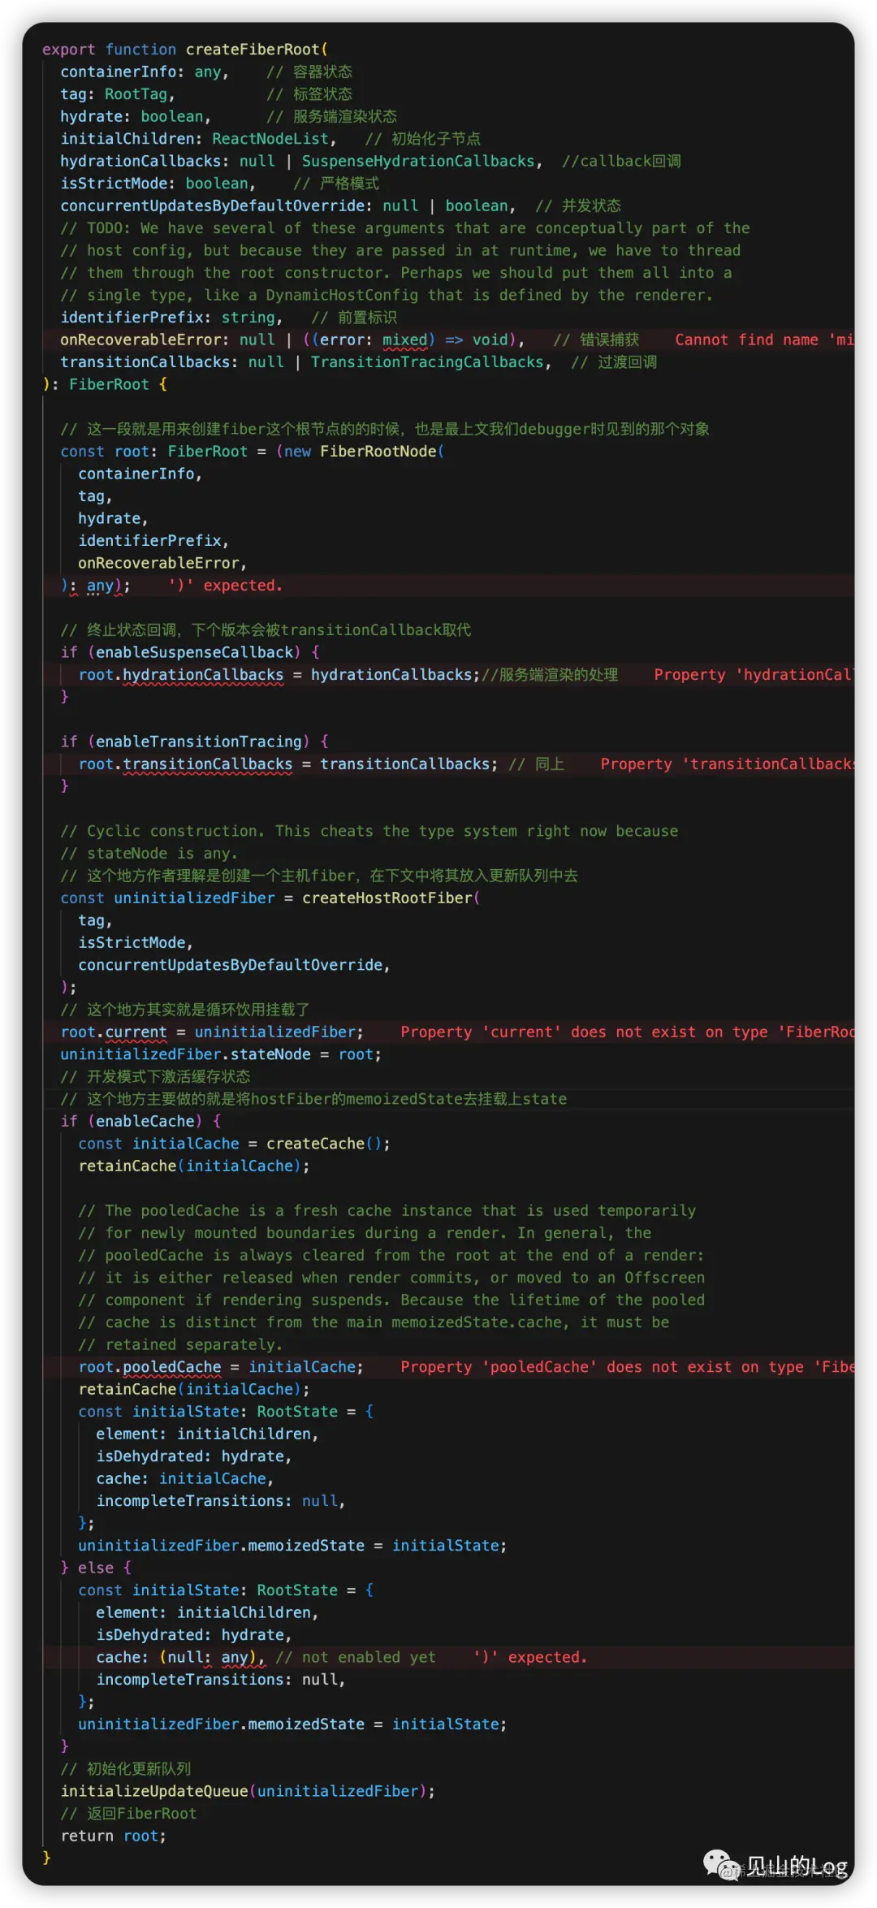Click the '} else {' branch line
Image resolution: width=877 pixels, height=1908 pixels.
pyautogui.click(x=96, y=1568)
